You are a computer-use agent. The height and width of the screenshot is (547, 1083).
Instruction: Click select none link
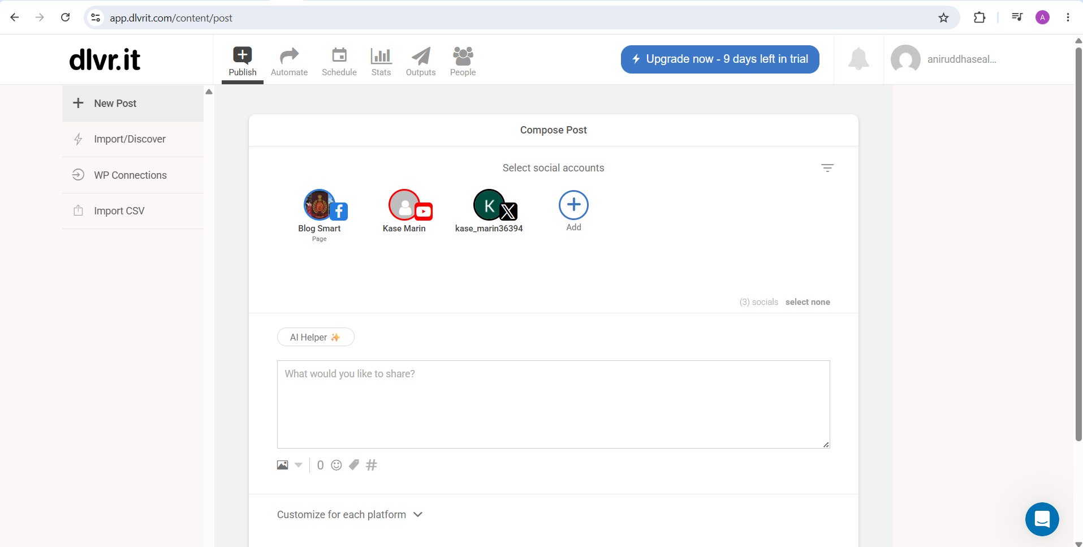click(x=808, y=302)
